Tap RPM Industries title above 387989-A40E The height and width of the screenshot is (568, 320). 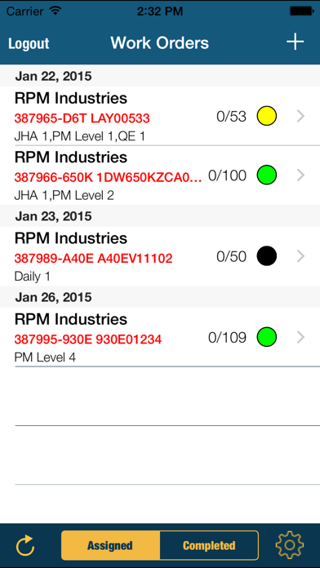click(x=71, y=238)
